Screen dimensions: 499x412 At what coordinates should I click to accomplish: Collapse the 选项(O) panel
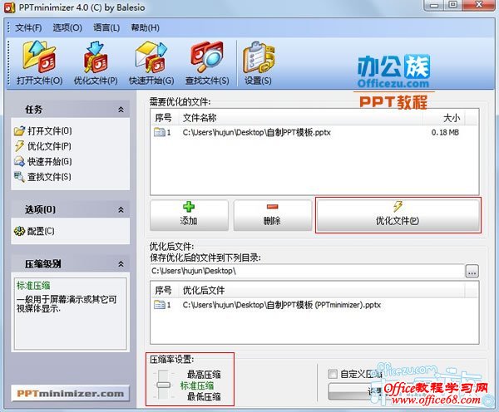click(x=121, y=210)
